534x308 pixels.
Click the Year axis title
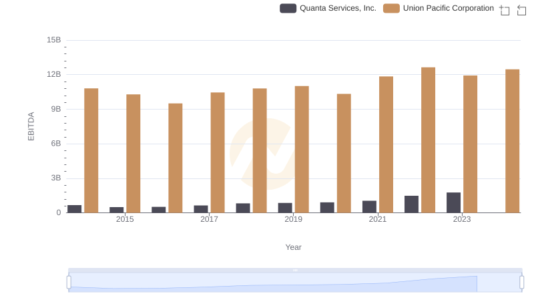coord(293,247)
